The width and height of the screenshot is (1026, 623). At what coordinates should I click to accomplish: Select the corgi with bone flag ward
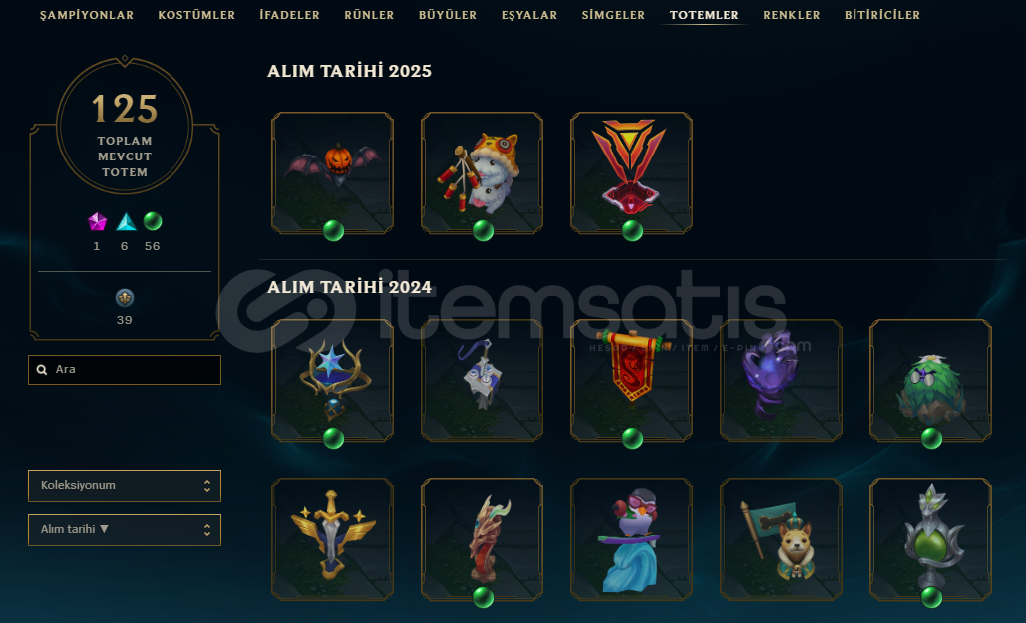coord(781,540)
